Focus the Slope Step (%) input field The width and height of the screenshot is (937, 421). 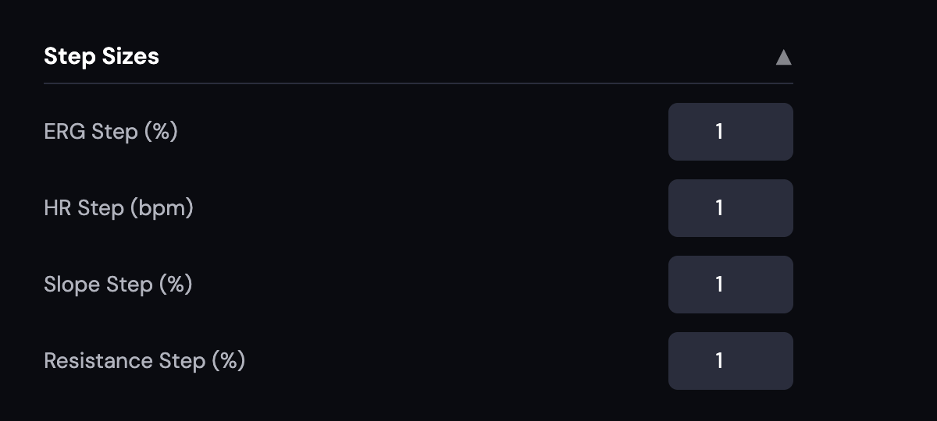(x=731, y=285)
